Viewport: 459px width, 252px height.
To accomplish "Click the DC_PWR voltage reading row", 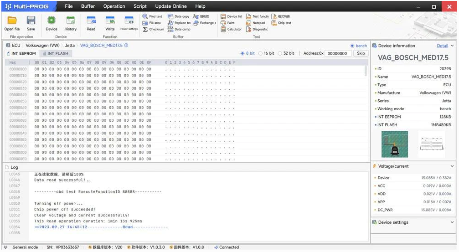I will pyautogui.click(x=413, y=210).
